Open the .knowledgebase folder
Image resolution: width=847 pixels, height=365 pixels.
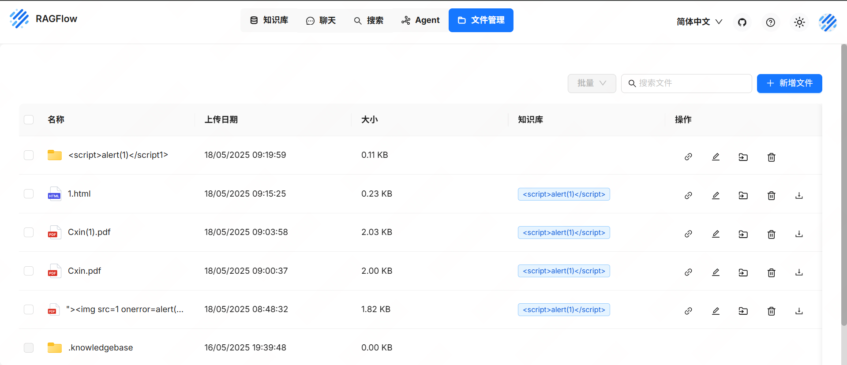[x=101, y=348]
